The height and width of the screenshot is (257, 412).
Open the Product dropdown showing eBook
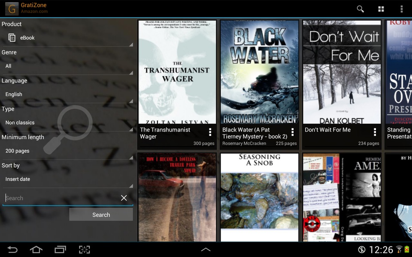pyautogui.click(x=67, y=38)
